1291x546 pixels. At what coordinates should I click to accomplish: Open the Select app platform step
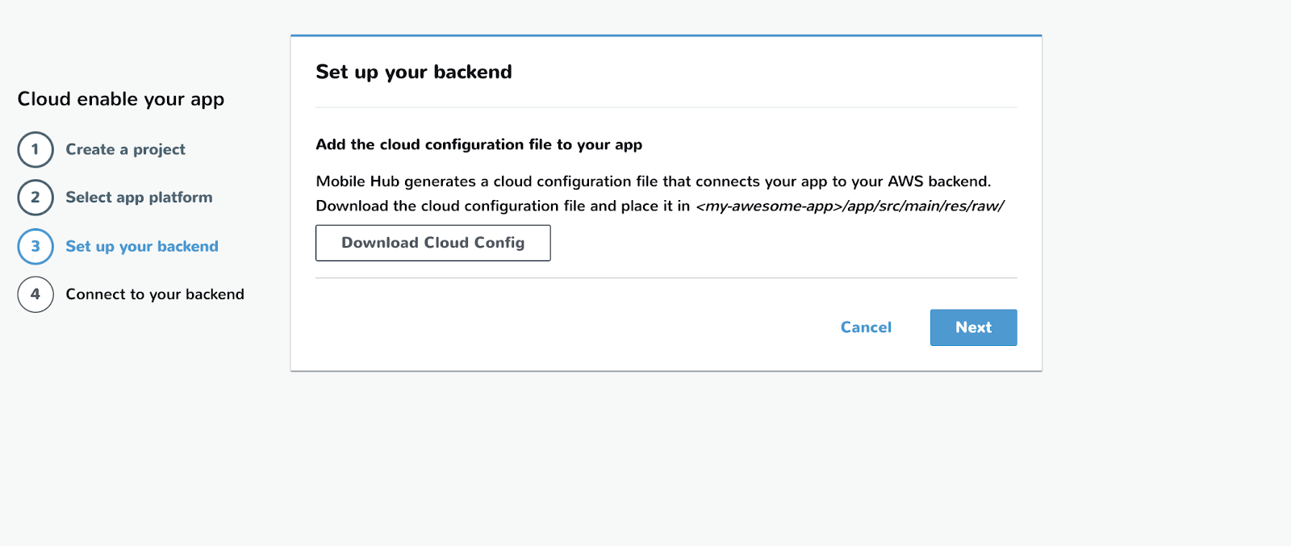[x=139, y=198]
